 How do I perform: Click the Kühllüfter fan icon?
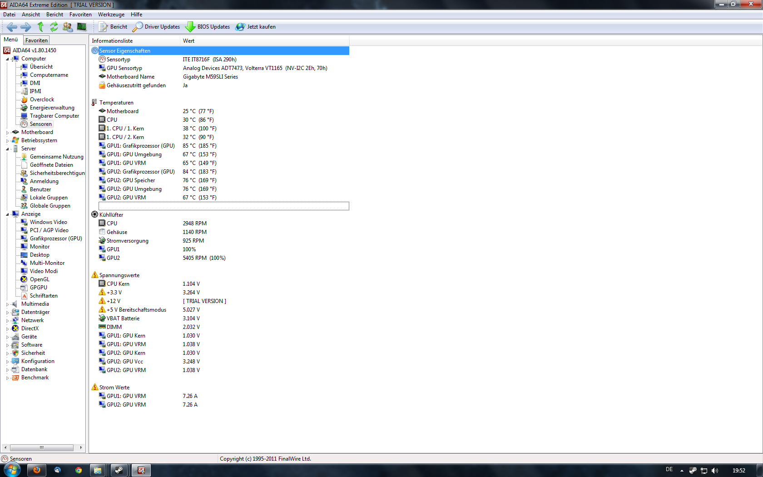click(x=94, y=214)
